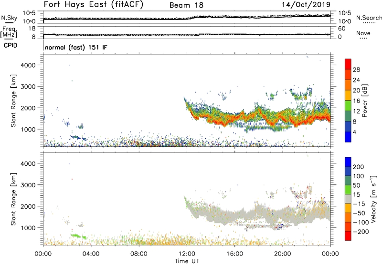382x264 pixels.
Task: Click the "1000" tick in the velocity panel
Action: [x=28, y=228]
